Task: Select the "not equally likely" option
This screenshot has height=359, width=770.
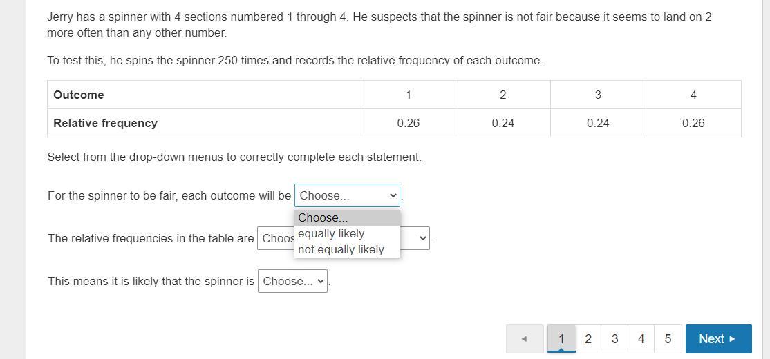Action: (341, 249)
